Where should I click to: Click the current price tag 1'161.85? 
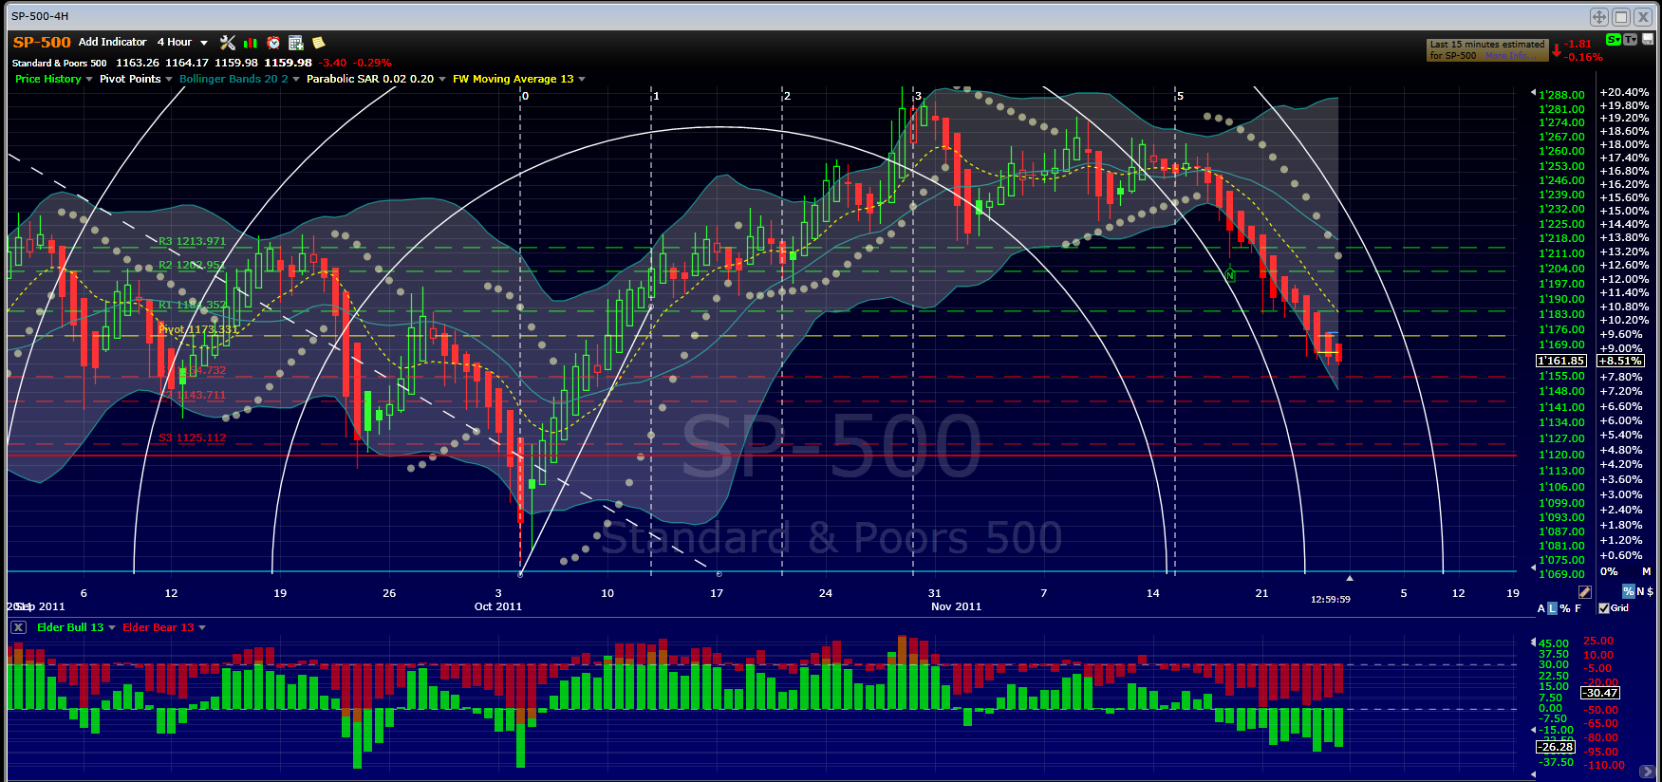pos(1561,361)
